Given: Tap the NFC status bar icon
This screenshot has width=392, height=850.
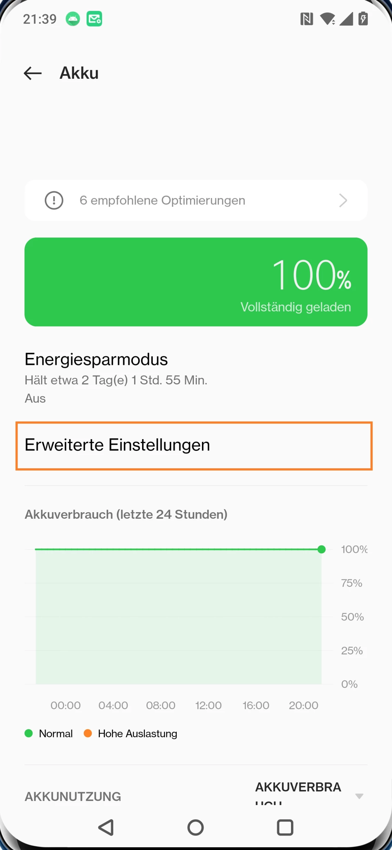Looking at the screenshot, I should coord(306,19).
